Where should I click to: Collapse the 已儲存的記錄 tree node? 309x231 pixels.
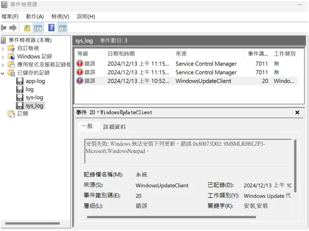click(3, 74)
